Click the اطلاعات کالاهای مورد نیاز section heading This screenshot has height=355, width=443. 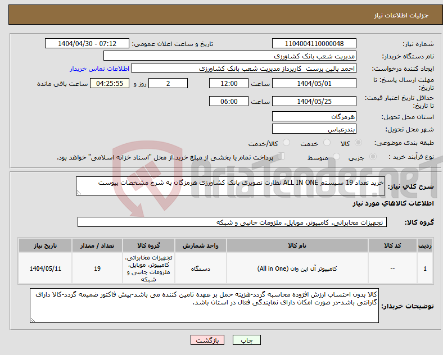[393, 203]
